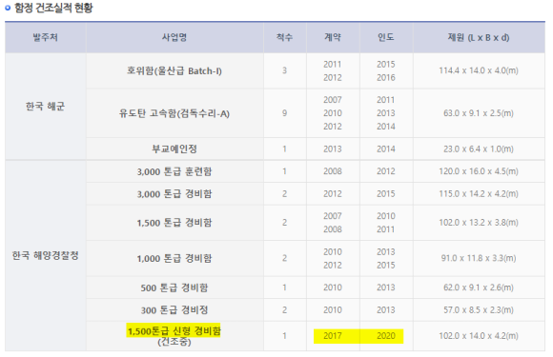Click contract year '2008' in 3,000 톤급 훈련함 row
The width and height of the screenshot is (553, 357).
333,171
